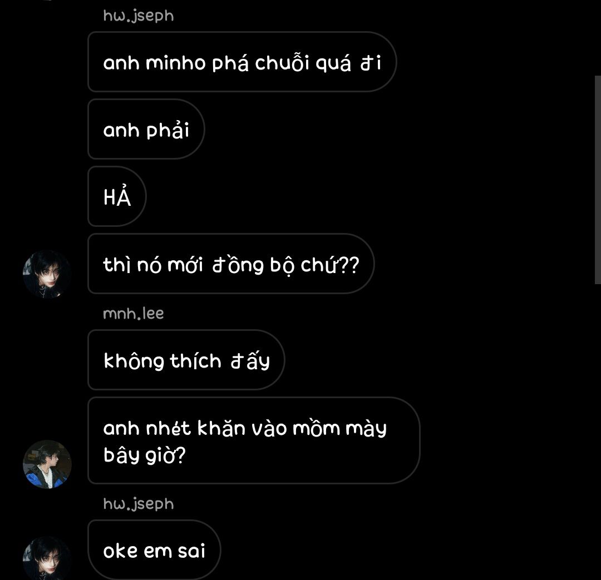
Task: Select the 'thì nó mới đồng bộ chứ??' message
Action: (x=231, y=264)
